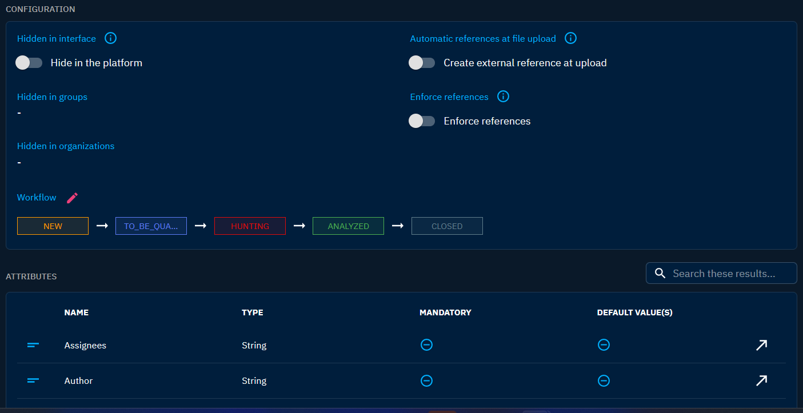The image size is (803, 413).
Task: Click the Author row text-type icon
Action: coord(33,380)
